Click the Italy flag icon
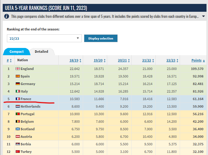This screenshot has width=208, height=155. click(x=18, y=91)
